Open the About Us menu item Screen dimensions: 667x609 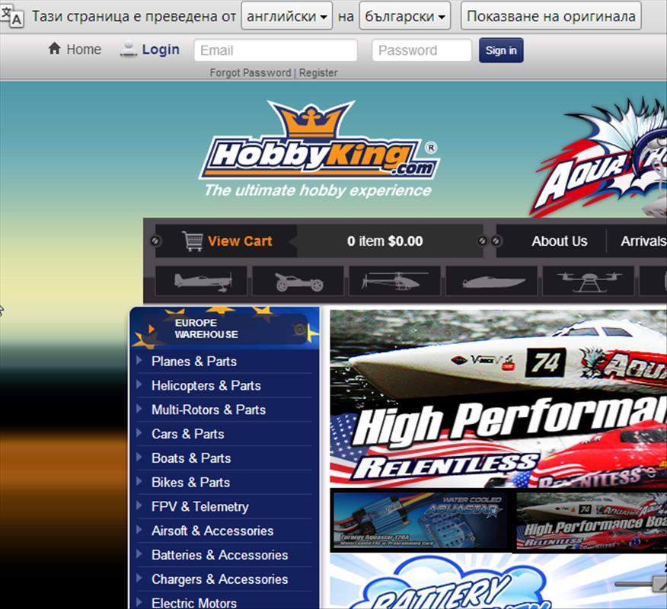pyautogui.click(x=559, y=241)
